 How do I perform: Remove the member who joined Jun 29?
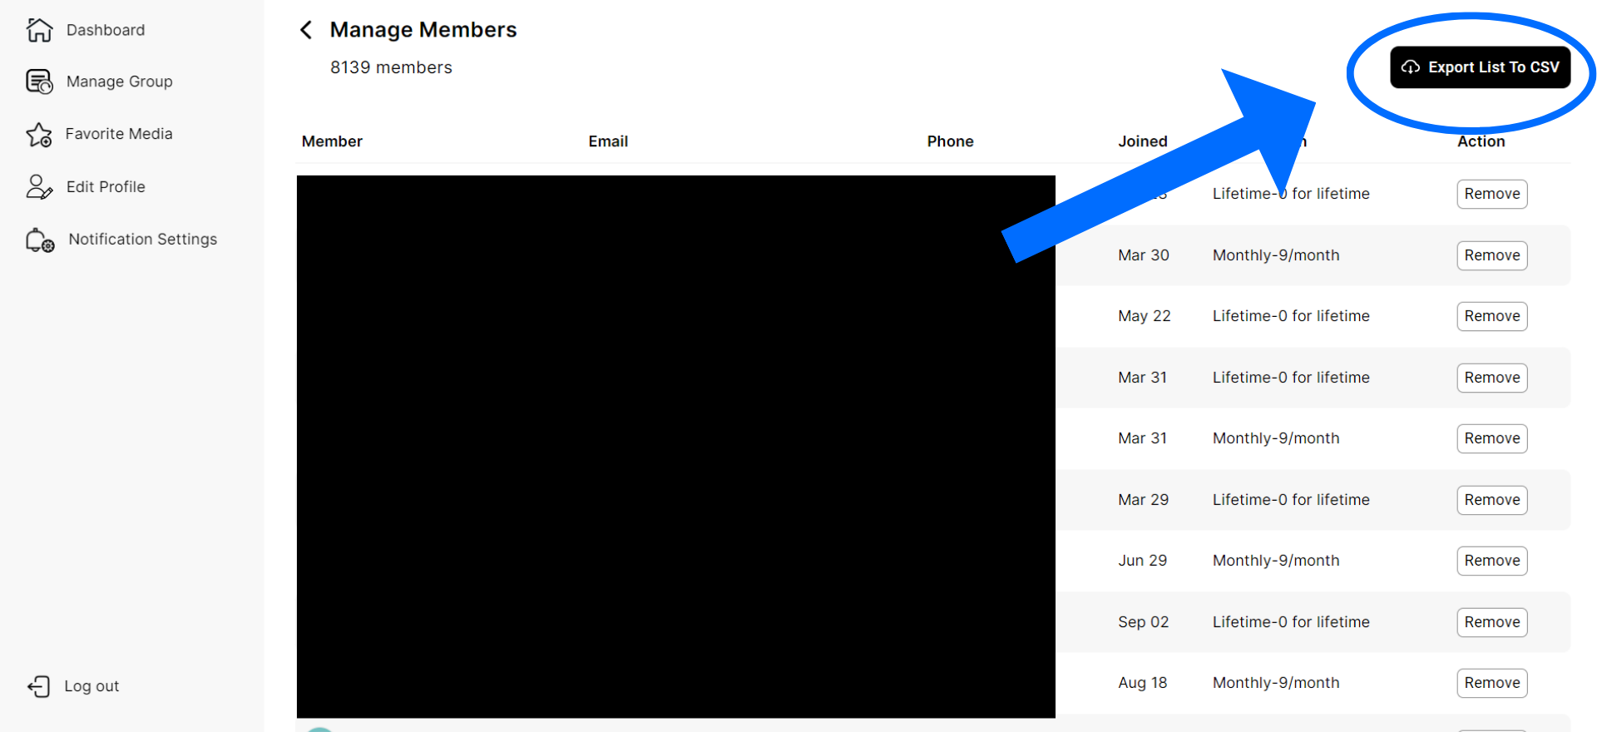tap(1491, 561)
